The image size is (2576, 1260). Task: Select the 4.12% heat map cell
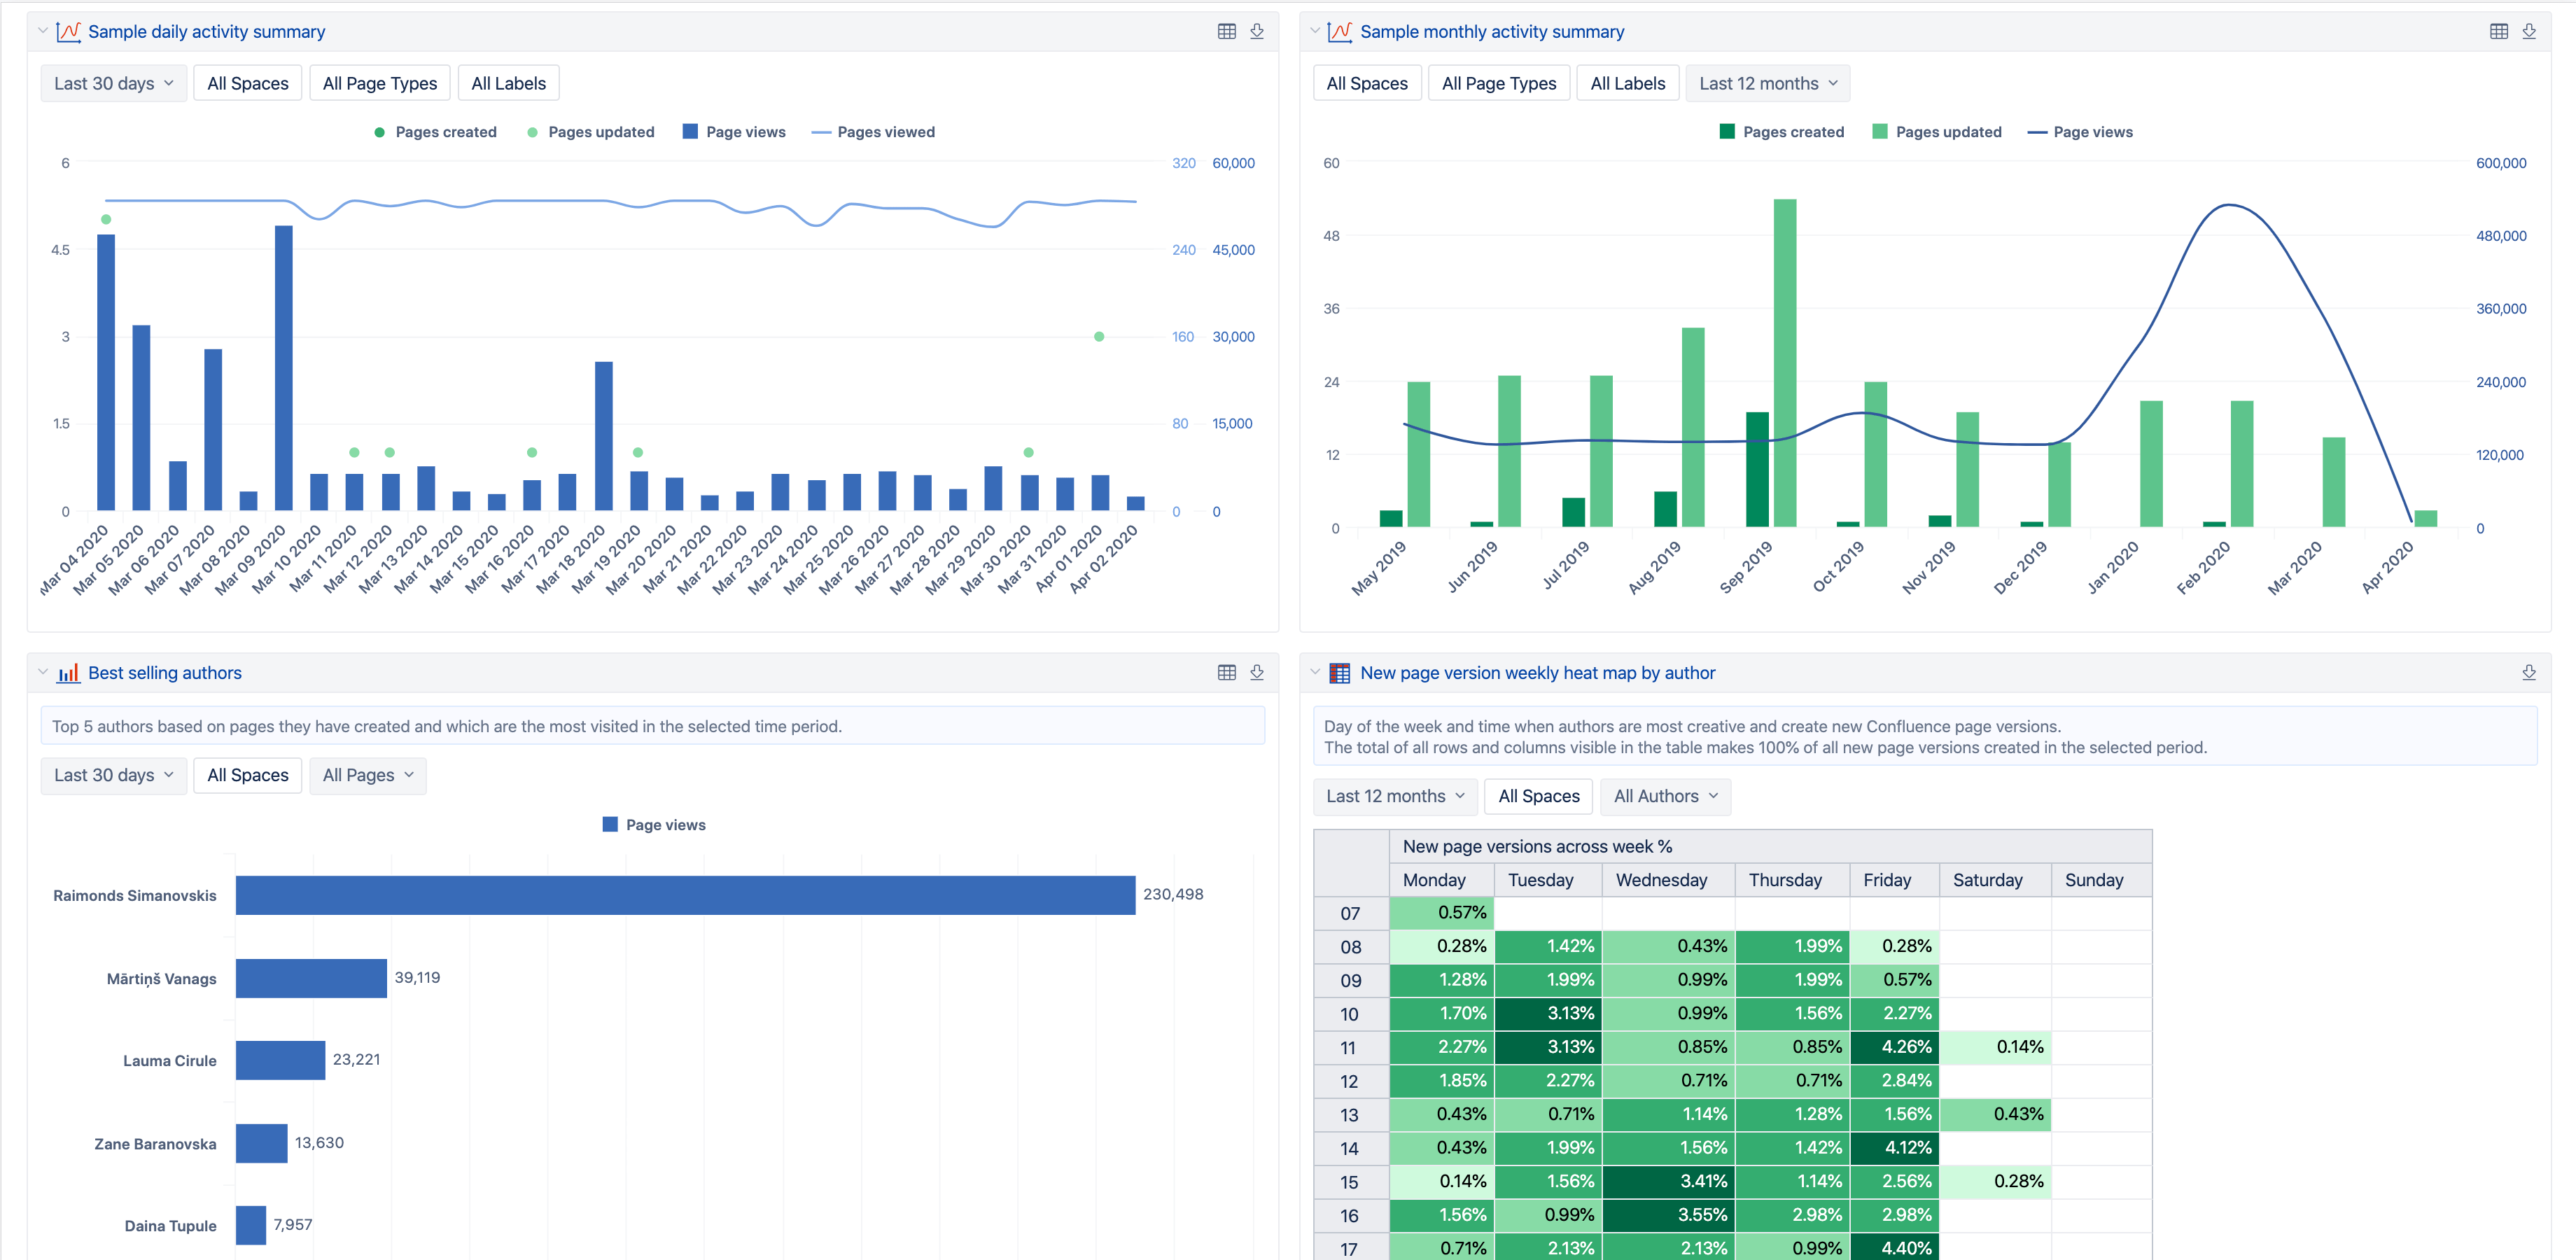point(1895,1148)
